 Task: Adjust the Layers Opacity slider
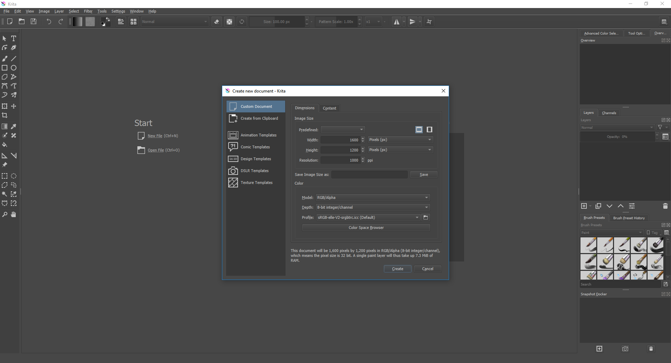(x=617, y=137)
